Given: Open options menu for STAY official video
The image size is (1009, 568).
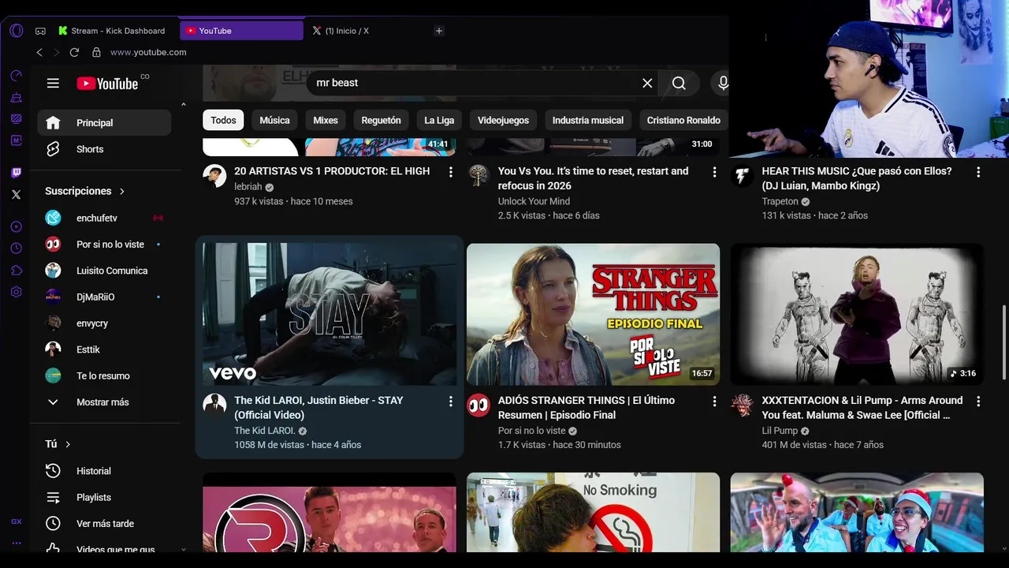Looking at the screenshot, I should pyautogui.click(x=451, y=402).
